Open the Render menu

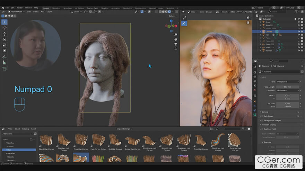20,8
